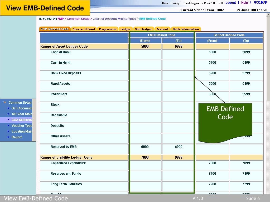The height and width of the screenshot is (202, 270).
Task: Open the Programme tab
Action: [x=108, y=29]
